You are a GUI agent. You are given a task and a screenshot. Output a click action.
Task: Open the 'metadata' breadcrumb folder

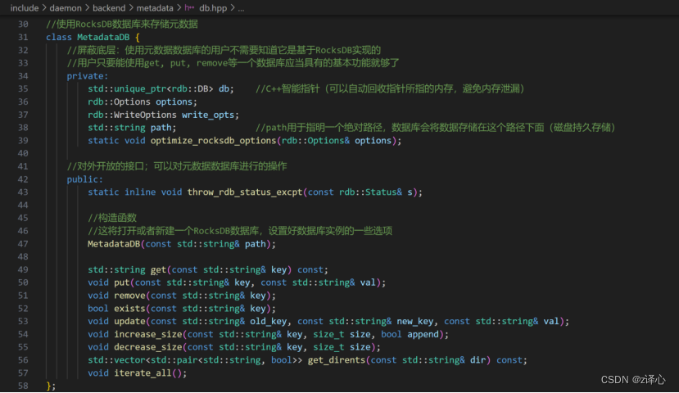(155, 7)
